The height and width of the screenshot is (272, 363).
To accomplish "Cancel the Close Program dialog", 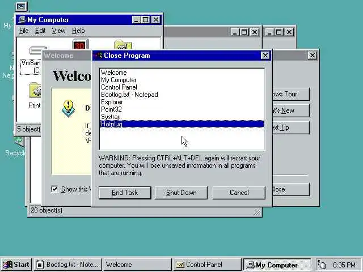I will tap(239, 193).
